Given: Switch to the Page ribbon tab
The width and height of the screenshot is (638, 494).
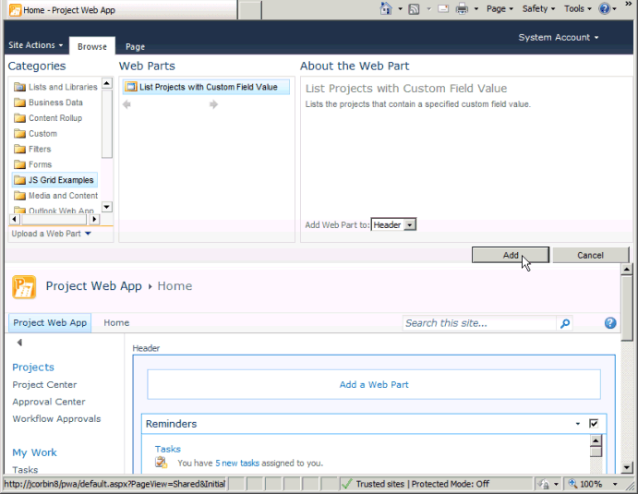Looking at the screenshot, I should [x=135, y=46].
